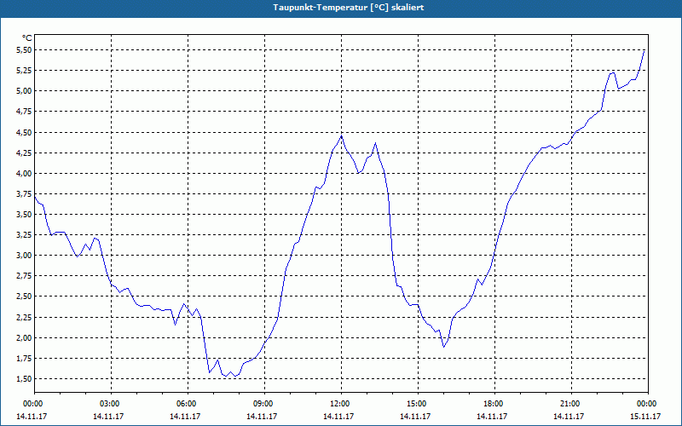Click the 15:00 time axis label
682x426 pixels.
click(x=417, y=404)
